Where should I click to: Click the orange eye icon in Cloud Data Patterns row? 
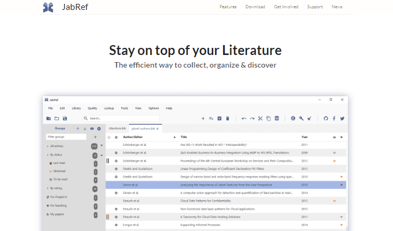click(x=334, y=201)
